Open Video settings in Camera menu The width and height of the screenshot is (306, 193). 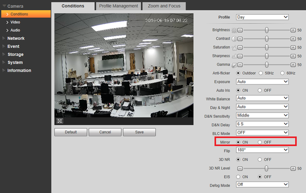pos(15,22)
